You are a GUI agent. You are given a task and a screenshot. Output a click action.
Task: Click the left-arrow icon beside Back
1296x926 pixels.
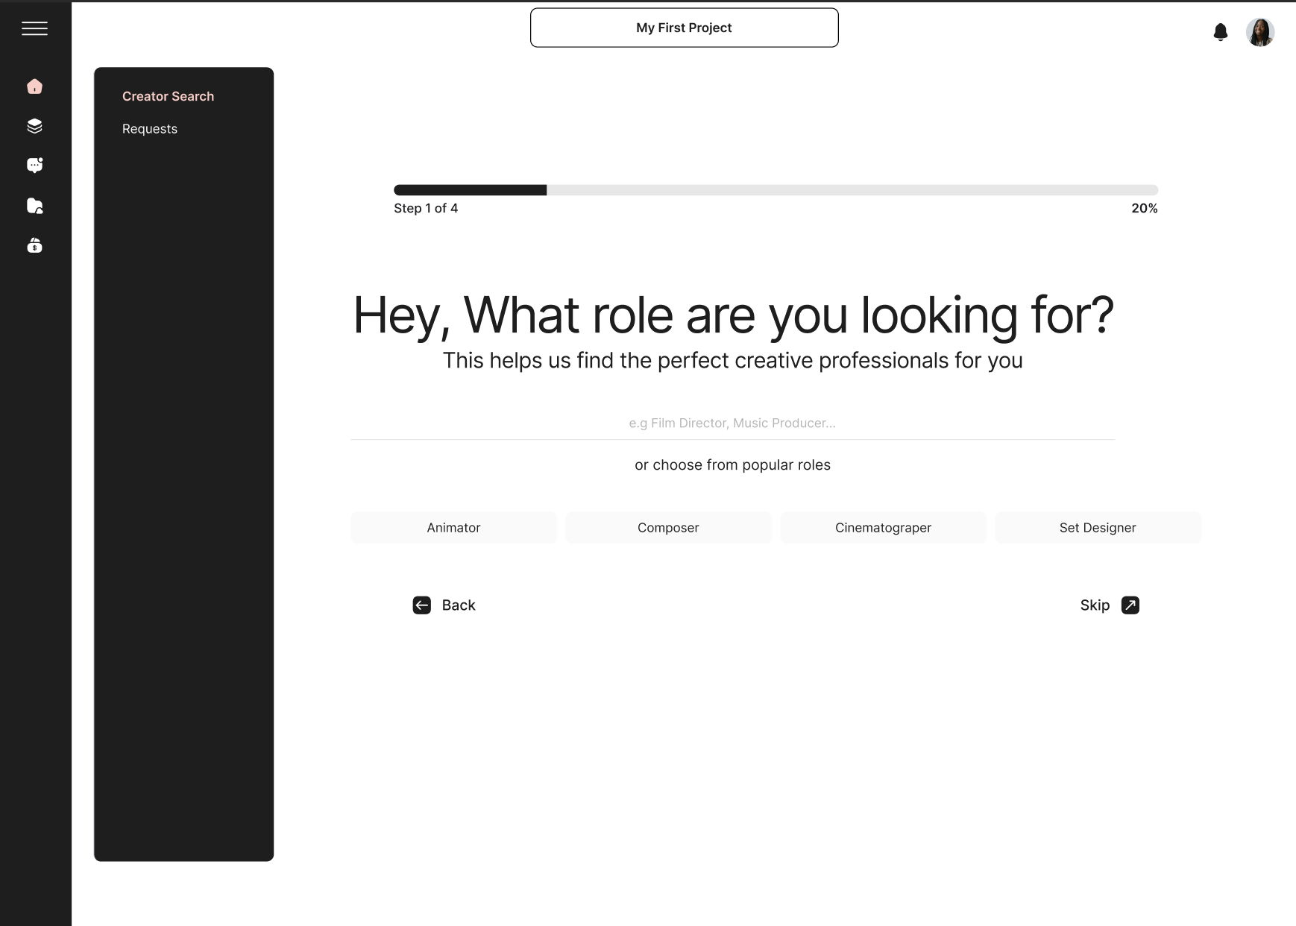(421, 605)
